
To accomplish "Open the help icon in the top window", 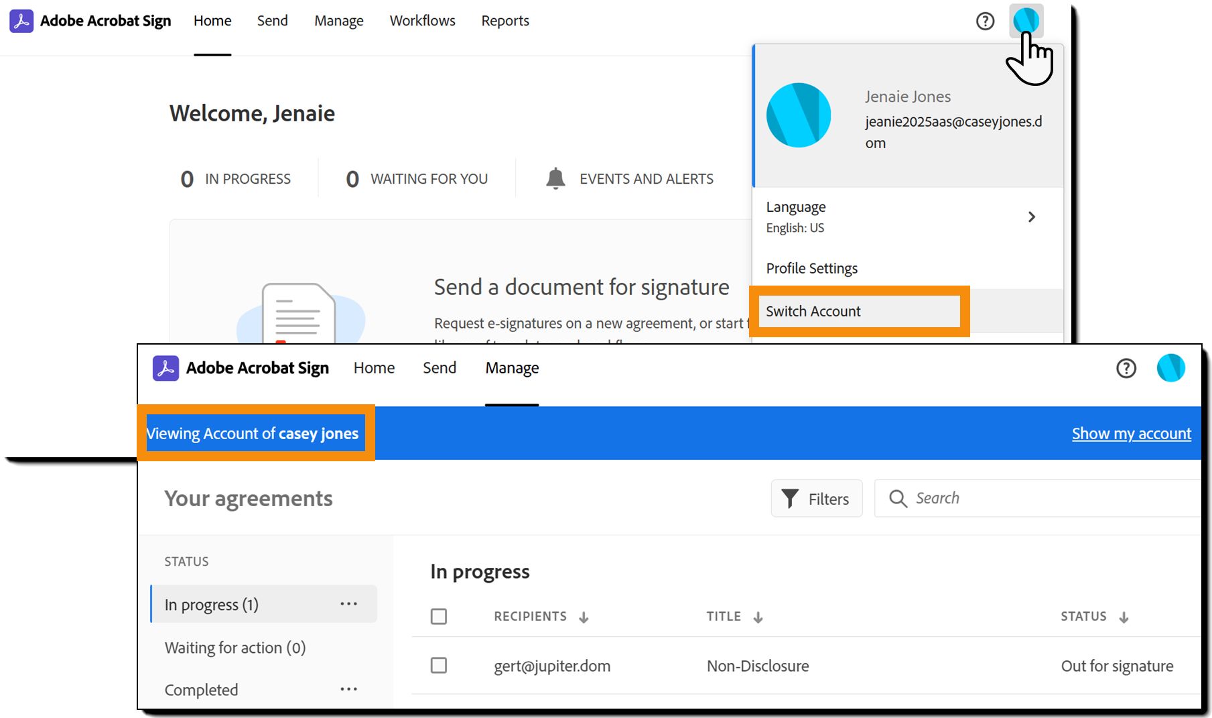I will tap(985, 21).
